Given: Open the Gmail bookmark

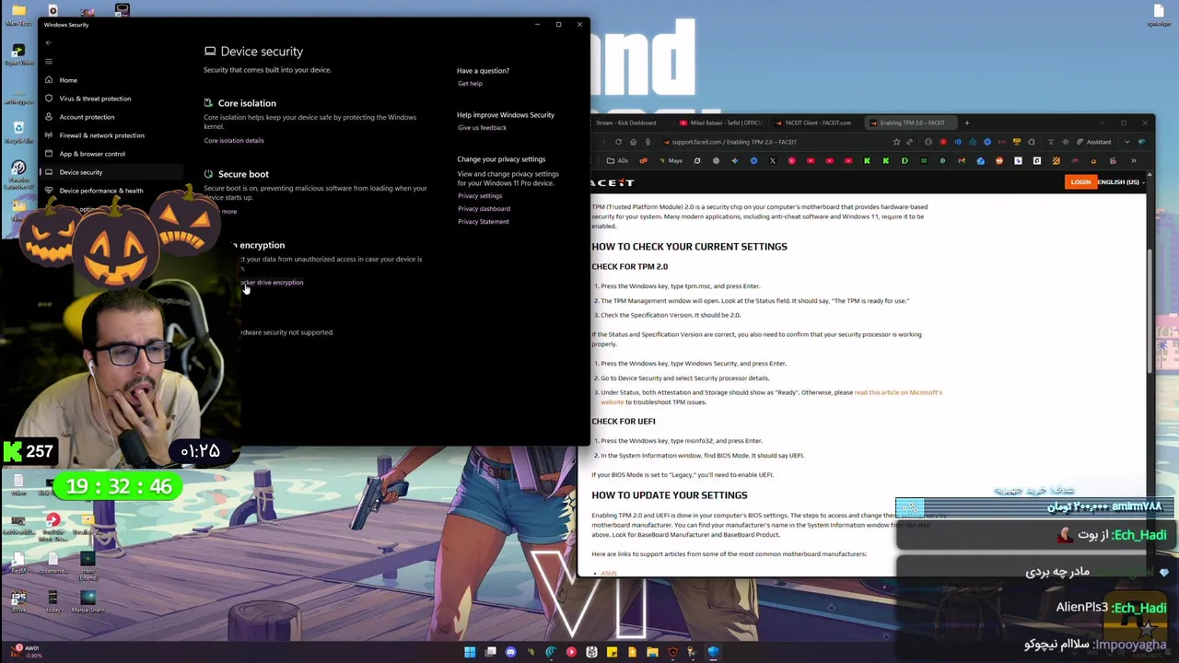Looking at the screenshot, I should (x=961, y=161).
